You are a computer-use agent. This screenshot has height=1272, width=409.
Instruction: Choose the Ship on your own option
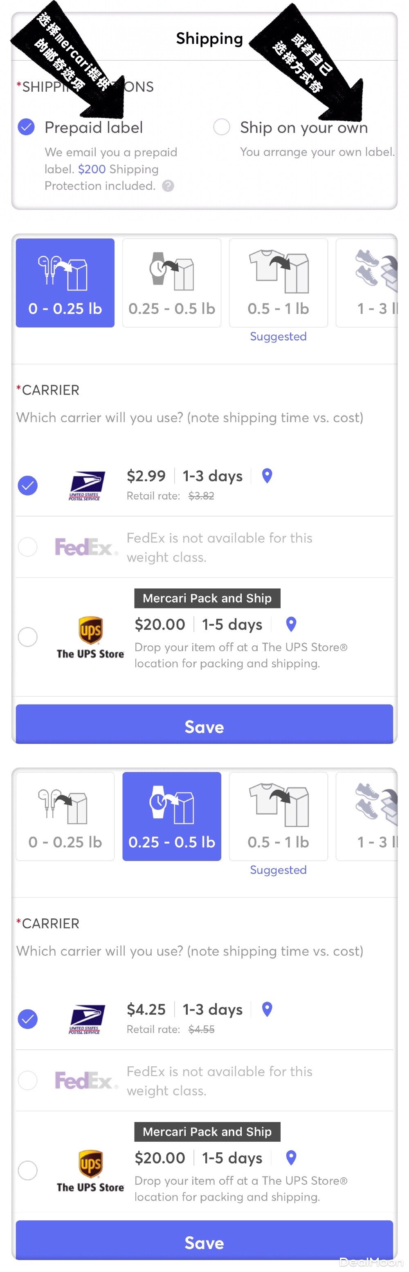point(221,127)
